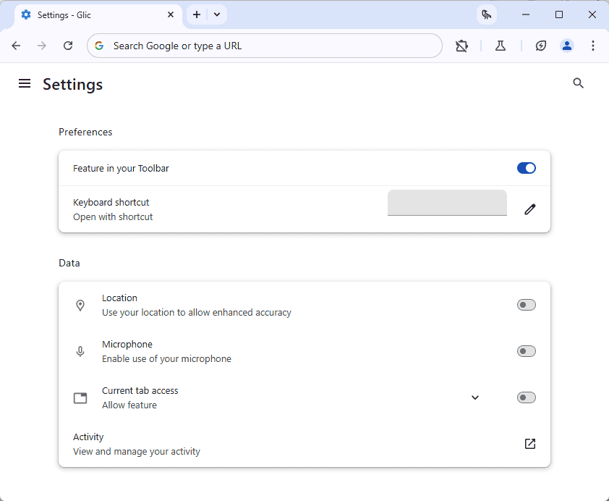Go back using the back arrow
Screen dimensions: 609x501
click(x=17, y=46)
